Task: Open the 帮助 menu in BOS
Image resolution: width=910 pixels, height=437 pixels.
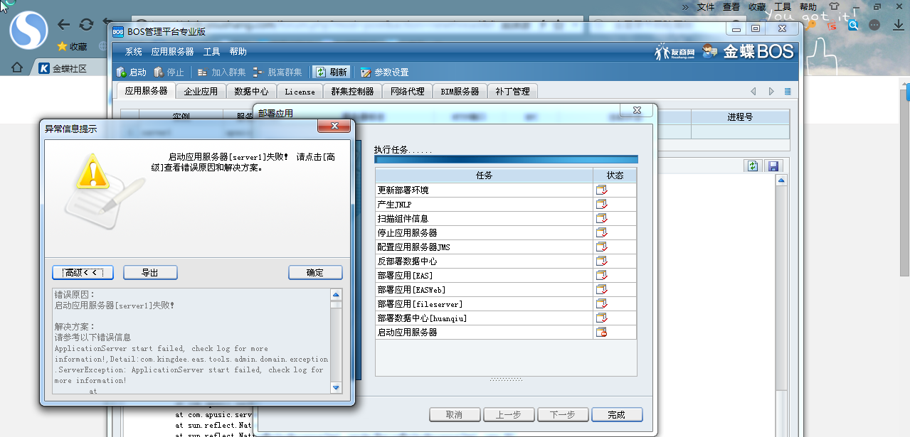Action: click(238, 52)
